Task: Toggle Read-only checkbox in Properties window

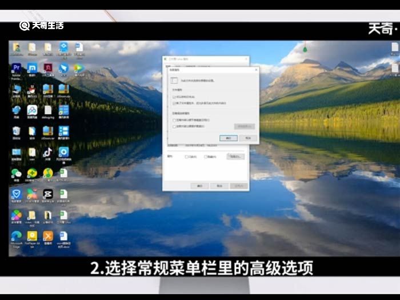Action: (x=186, y=157)
